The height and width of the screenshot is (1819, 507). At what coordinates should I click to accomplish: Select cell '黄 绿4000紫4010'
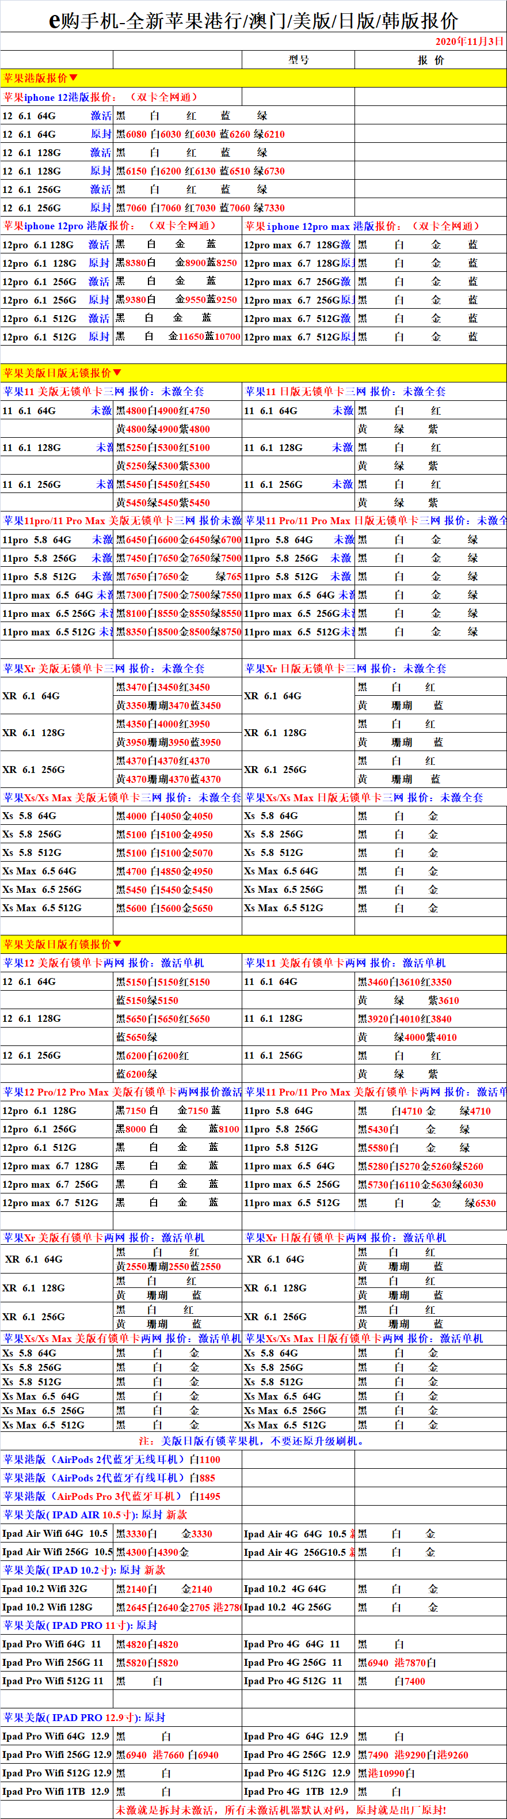point(430,1037)
